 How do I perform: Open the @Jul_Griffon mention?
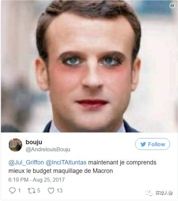[26, 163]
